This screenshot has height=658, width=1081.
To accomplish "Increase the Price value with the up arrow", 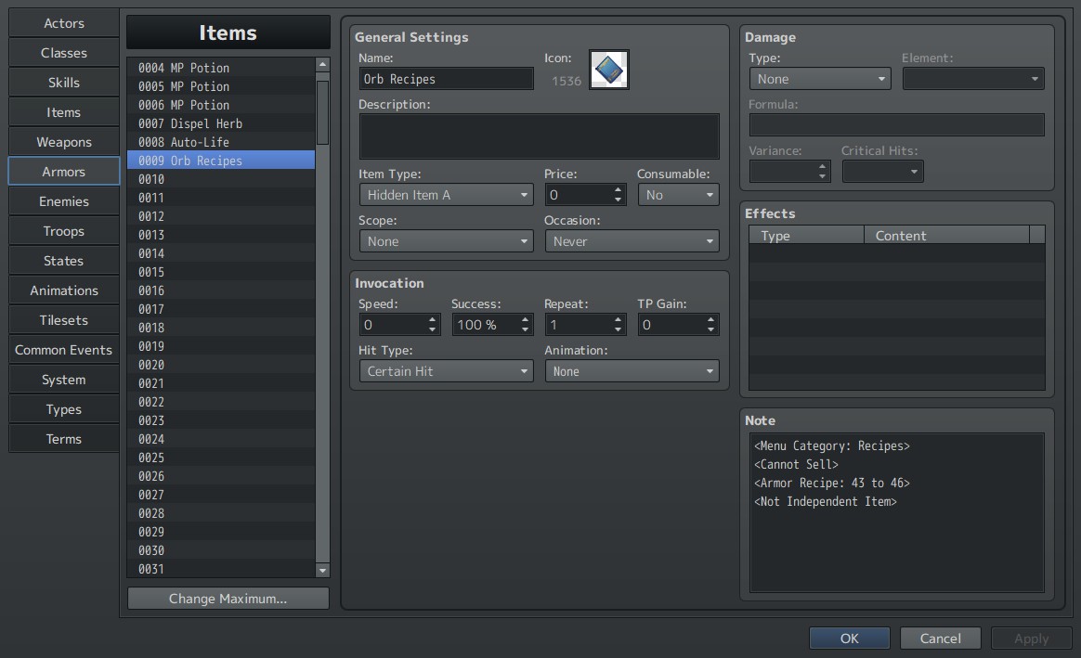I will pos(618,190).
